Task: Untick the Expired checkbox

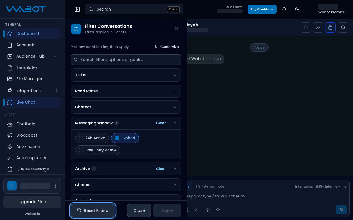Action: (x=117, y=138)
